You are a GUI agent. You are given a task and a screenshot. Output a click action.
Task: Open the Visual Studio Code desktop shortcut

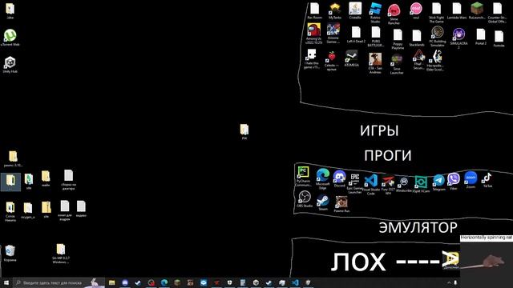click(370, 185)
